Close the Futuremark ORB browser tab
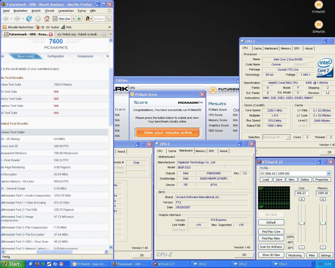335x268 pixels. [x=51, y=34]
